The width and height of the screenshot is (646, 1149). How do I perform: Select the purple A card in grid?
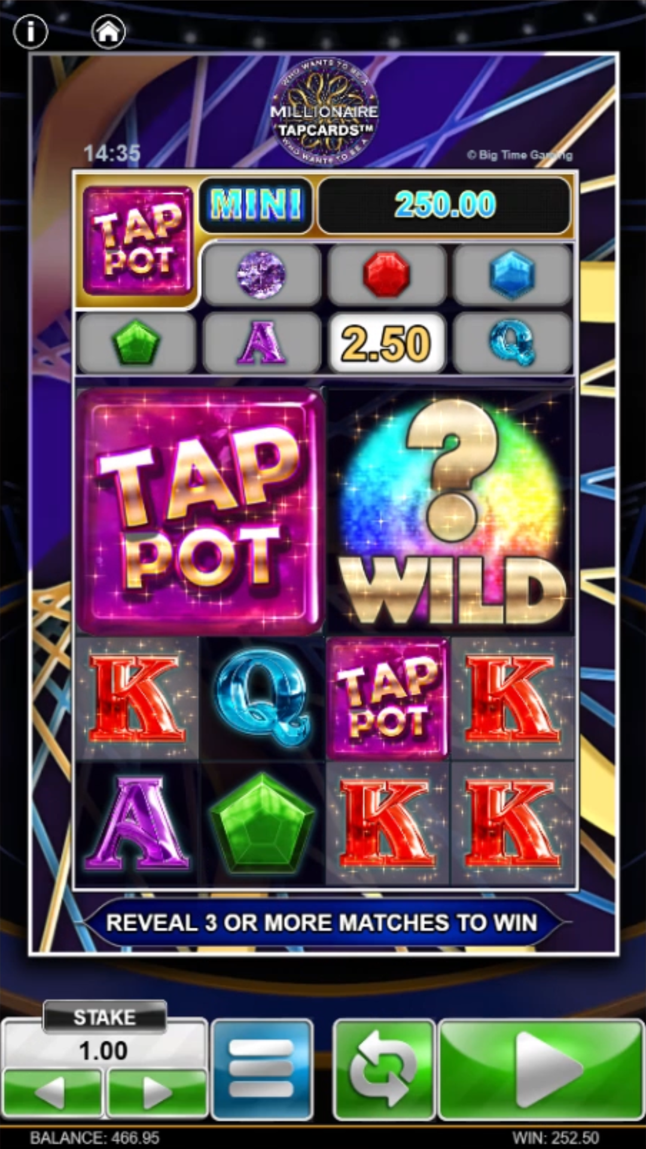point(138,823)
